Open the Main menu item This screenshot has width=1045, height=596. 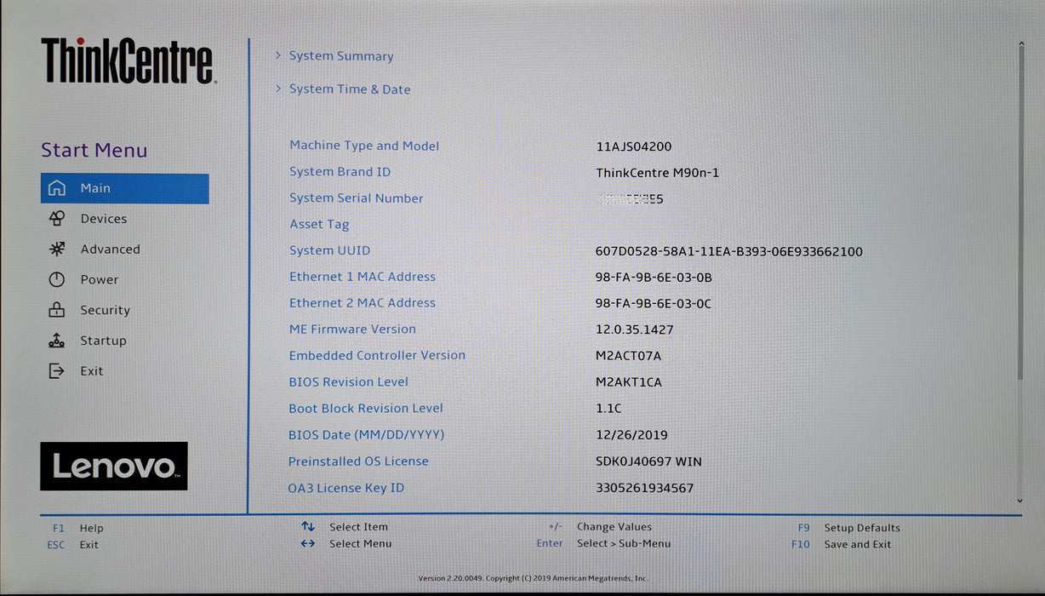click(x=124, y=188)
